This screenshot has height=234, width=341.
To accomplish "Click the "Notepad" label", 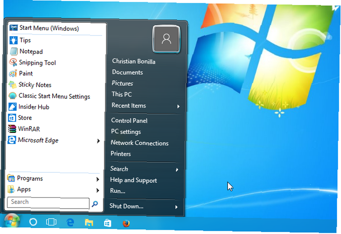I will click(31, 52).
